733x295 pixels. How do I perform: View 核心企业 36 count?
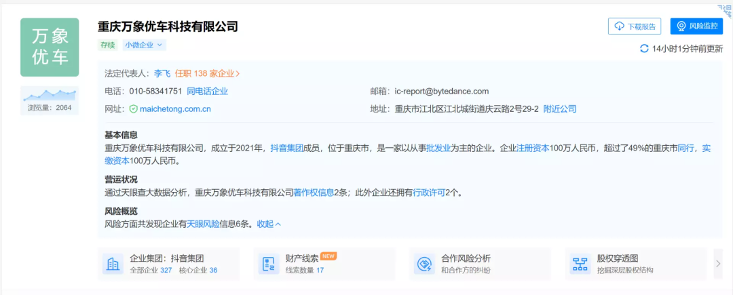(x=198, y=271)
